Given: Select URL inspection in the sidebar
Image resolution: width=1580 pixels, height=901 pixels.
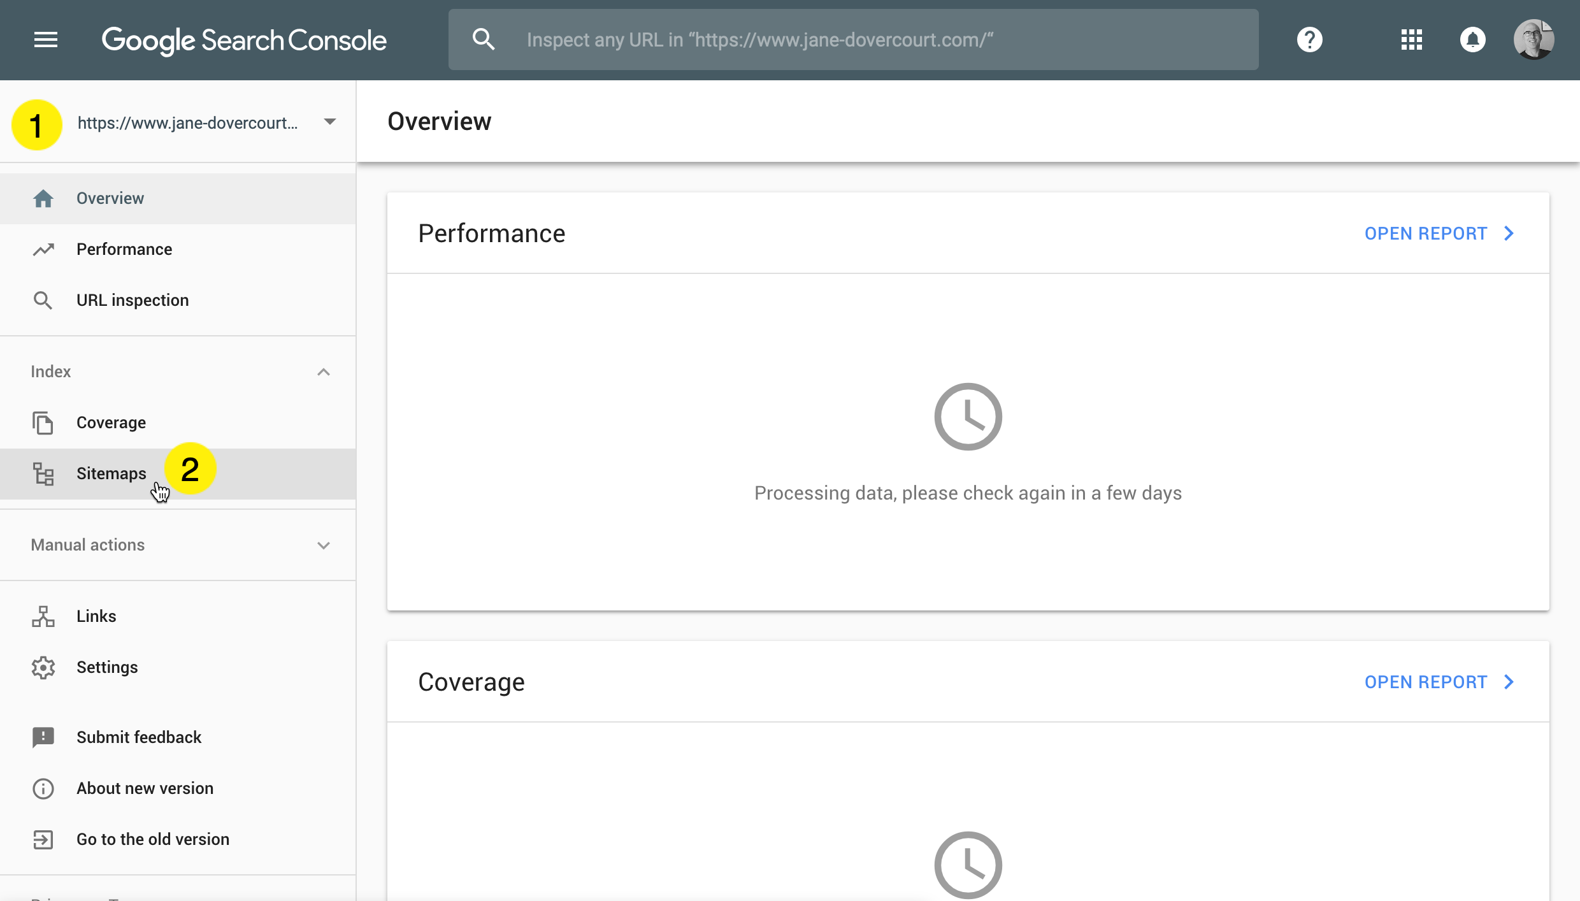Looking at the screenshot, I should click(133, 301).
